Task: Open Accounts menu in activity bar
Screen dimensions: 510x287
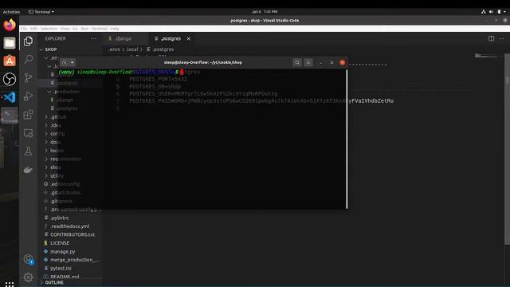Action: pos(29,259)
